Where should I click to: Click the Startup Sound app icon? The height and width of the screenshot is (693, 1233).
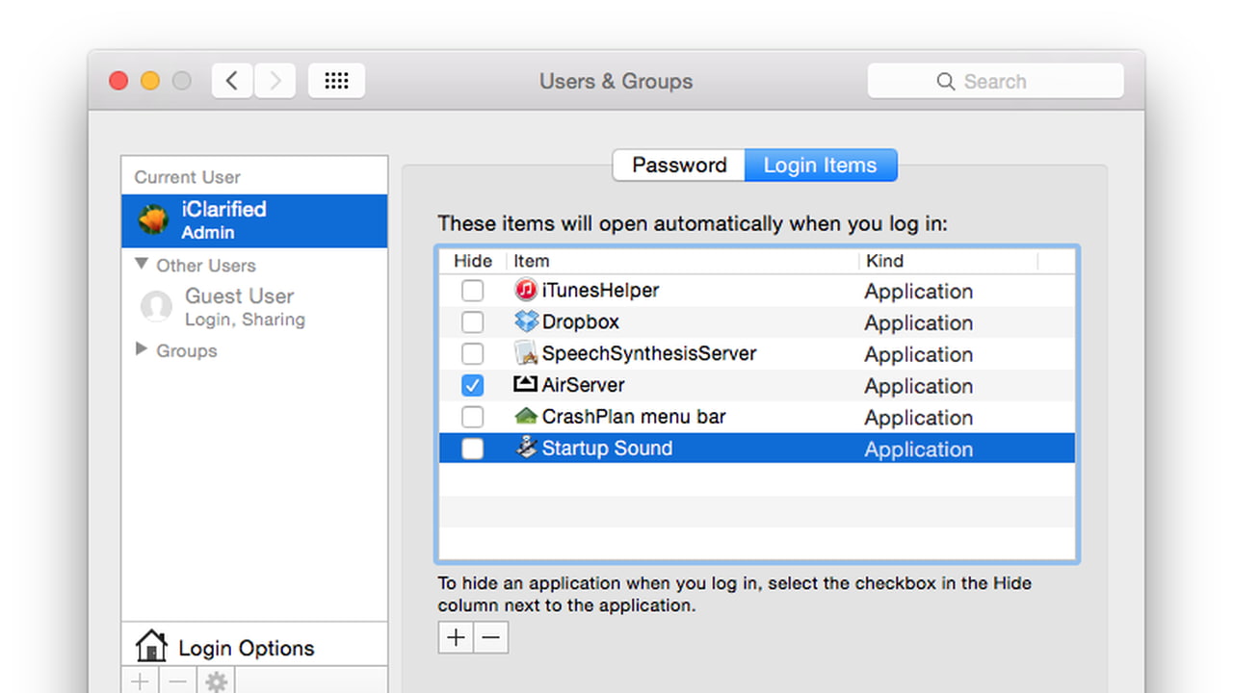(x=526, y=448)
